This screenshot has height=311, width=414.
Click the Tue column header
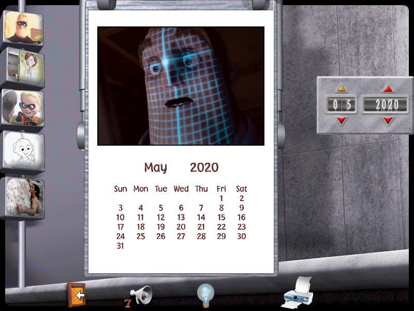tap(161, 189)
